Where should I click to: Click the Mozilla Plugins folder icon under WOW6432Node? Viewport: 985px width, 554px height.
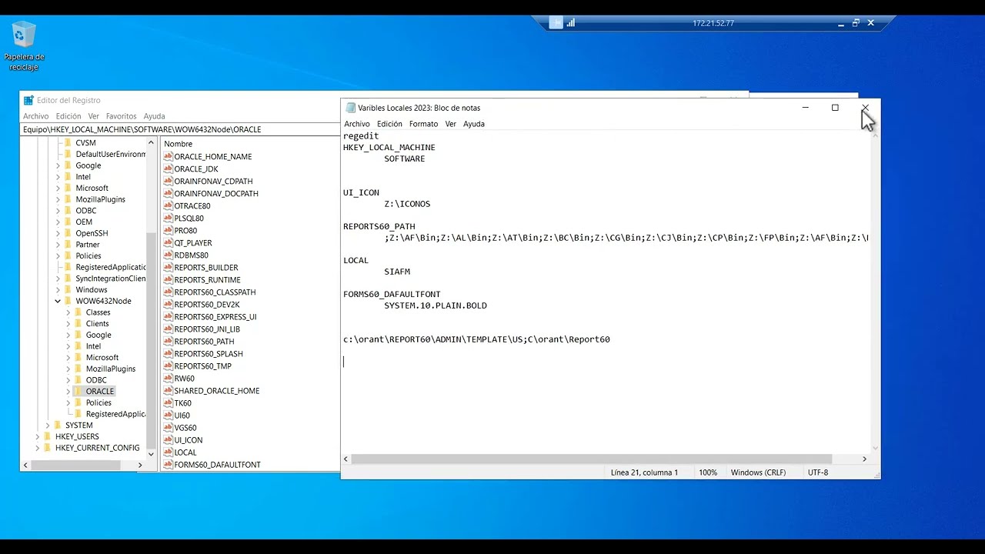pos(78,369)
